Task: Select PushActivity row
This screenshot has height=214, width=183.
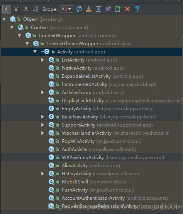Action: pyautogui.click(x=91, y=190)
